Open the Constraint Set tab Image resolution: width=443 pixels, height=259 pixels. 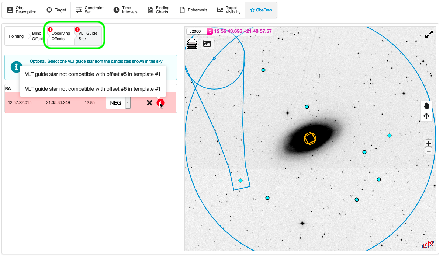[90, 10]
